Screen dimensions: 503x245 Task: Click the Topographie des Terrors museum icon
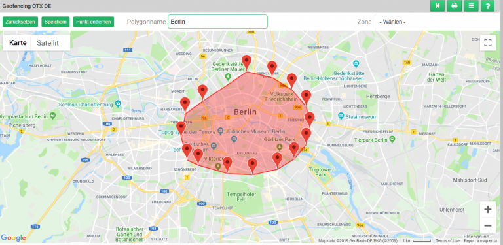pyautogui.click(x=220, y=131)
